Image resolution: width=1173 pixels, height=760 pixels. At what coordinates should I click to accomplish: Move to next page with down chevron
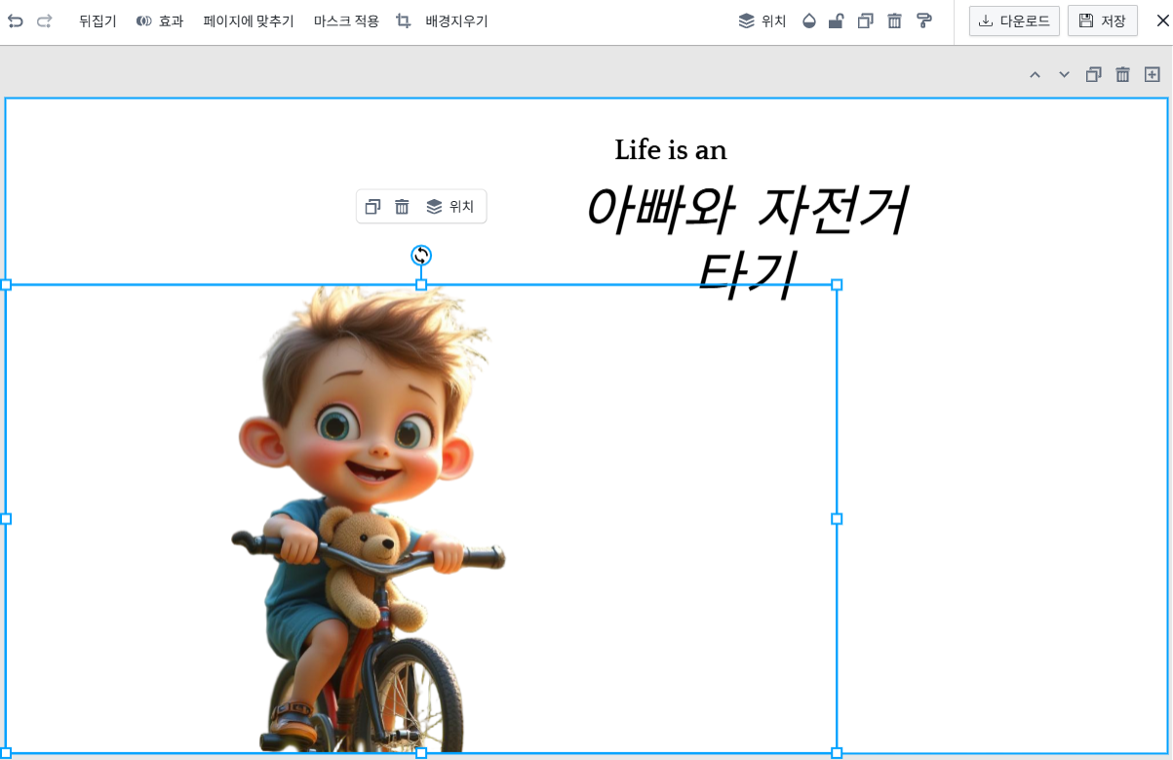tap(1063, 74)
